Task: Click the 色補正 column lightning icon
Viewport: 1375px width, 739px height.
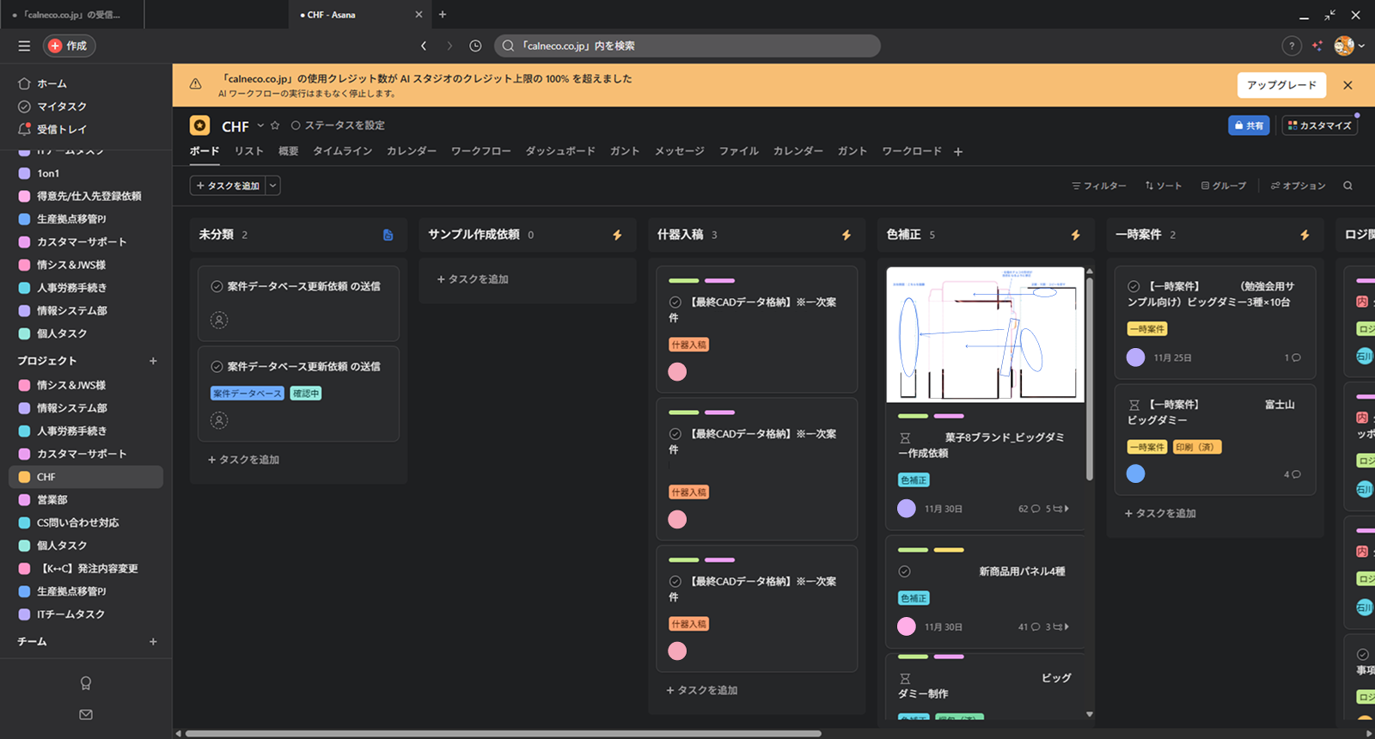Action: pyautogui.click(x=1076, y=235)
